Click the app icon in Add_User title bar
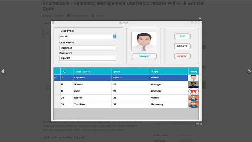 coord(53,22)
